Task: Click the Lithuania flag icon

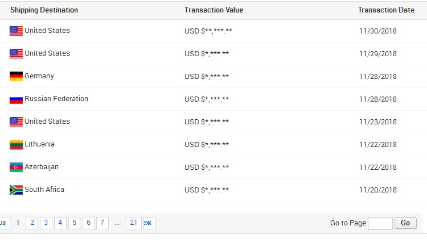Action: point(16,145)
